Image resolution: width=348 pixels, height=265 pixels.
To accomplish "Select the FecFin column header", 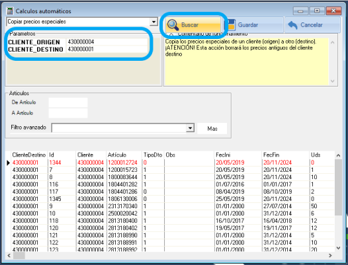I will [286, 155].
